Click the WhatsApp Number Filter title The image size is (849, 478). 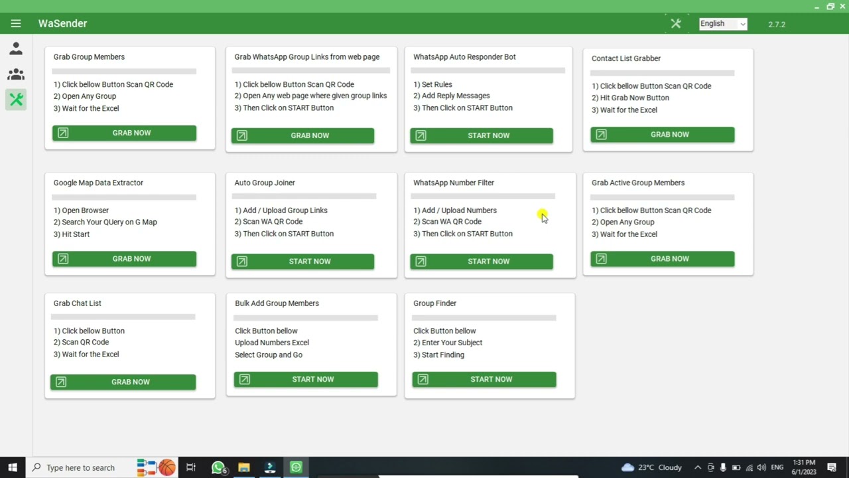(454, 183)
